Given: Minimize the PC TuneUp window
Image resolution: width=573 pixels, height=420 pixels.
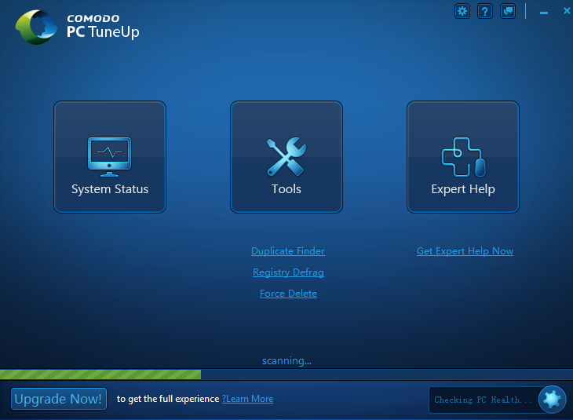Looking at the screenshot, I should tap(544, 13).
